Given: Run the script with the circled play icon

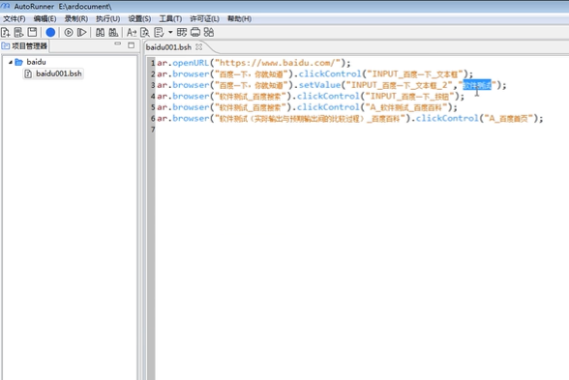Looking at the screenshot, I should [68, 33].
